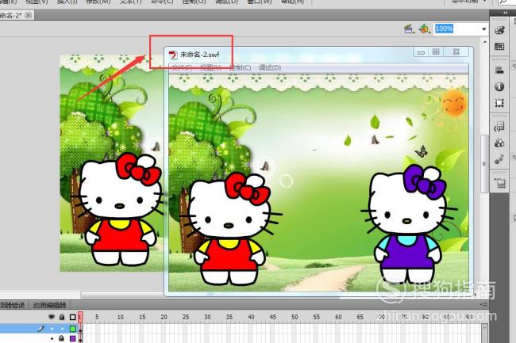Minimize the 未命名-2.swf window

pyautogui.click(x=421, y=51)
